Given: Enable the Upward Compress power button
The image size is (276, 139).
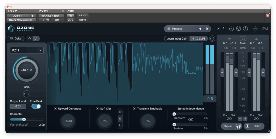Looking at the screenshot, I should tap(56, 109).
